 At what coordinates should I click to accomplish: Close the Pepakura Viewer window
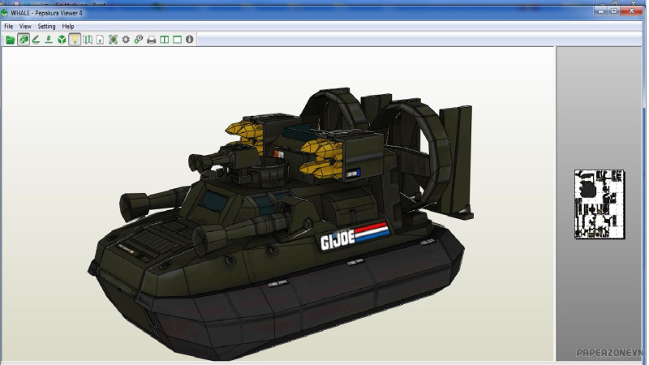(x=632, y=11)
